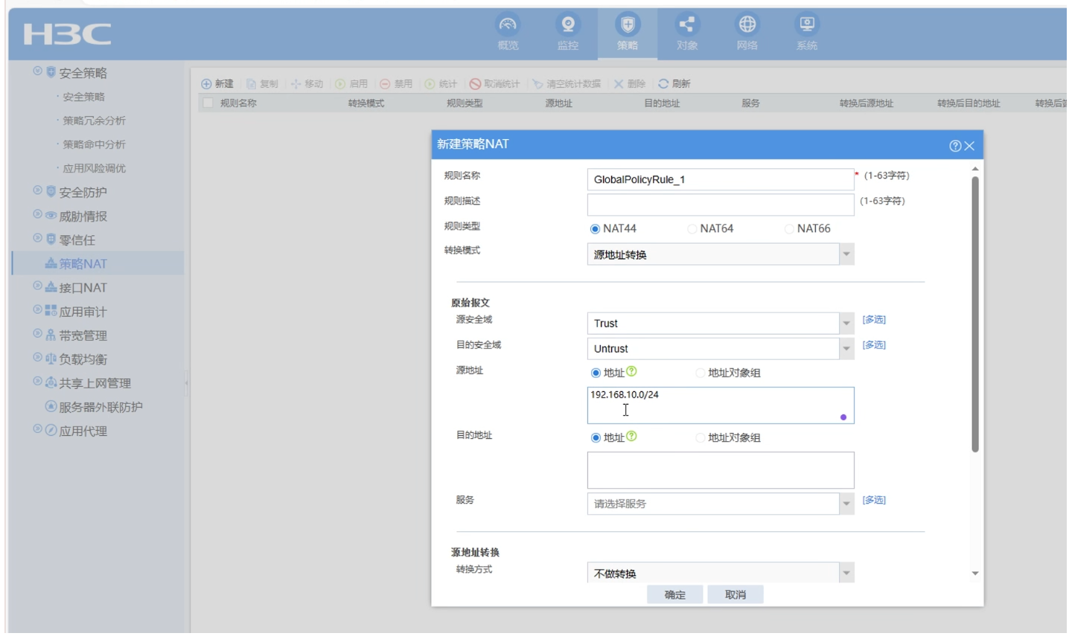Click the 目的地址 text area
Image resolution: width=1069 pixels, height=639 pixels.
[x=720, y=470]
